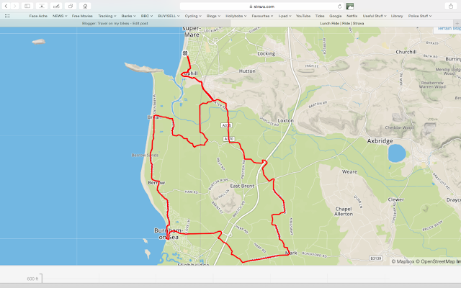
Task: Expand the BUY/SELL bookmarks folder
Action: click(169, 16)
